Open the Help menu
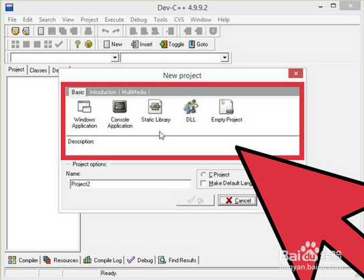The width and height of the screenshot is (364, 280). [x=224, y=19]
